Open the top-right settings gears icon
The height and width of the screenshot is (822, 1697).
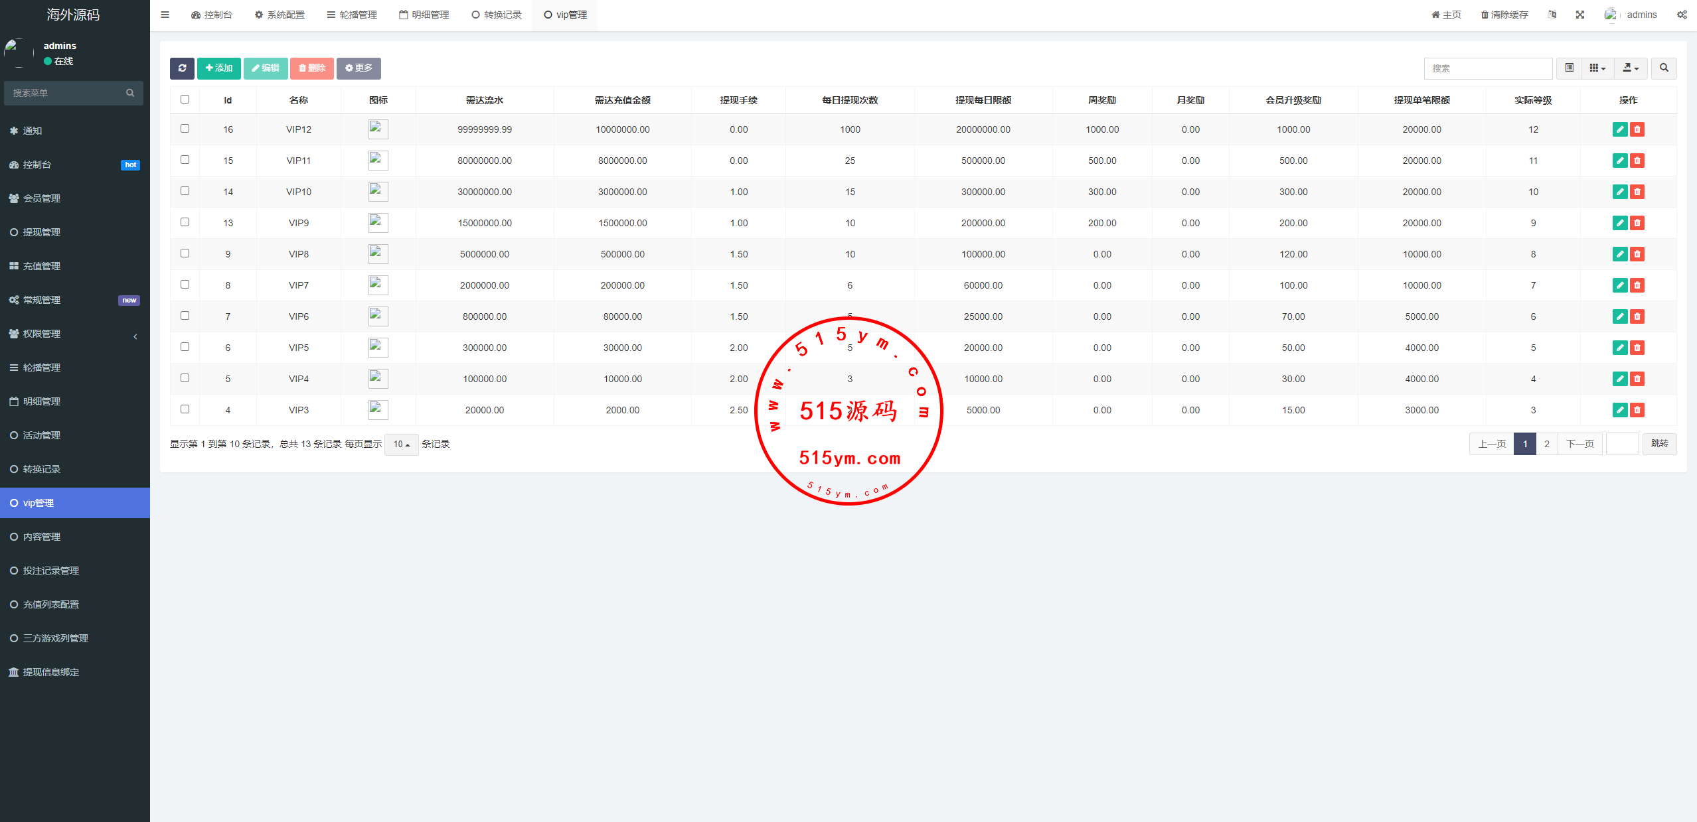[1681, 15]
